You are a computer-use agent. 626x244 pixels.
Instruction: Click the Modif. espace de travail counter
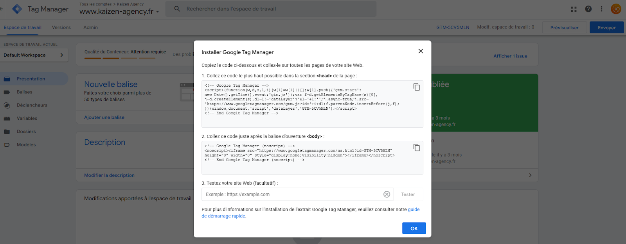505,27
